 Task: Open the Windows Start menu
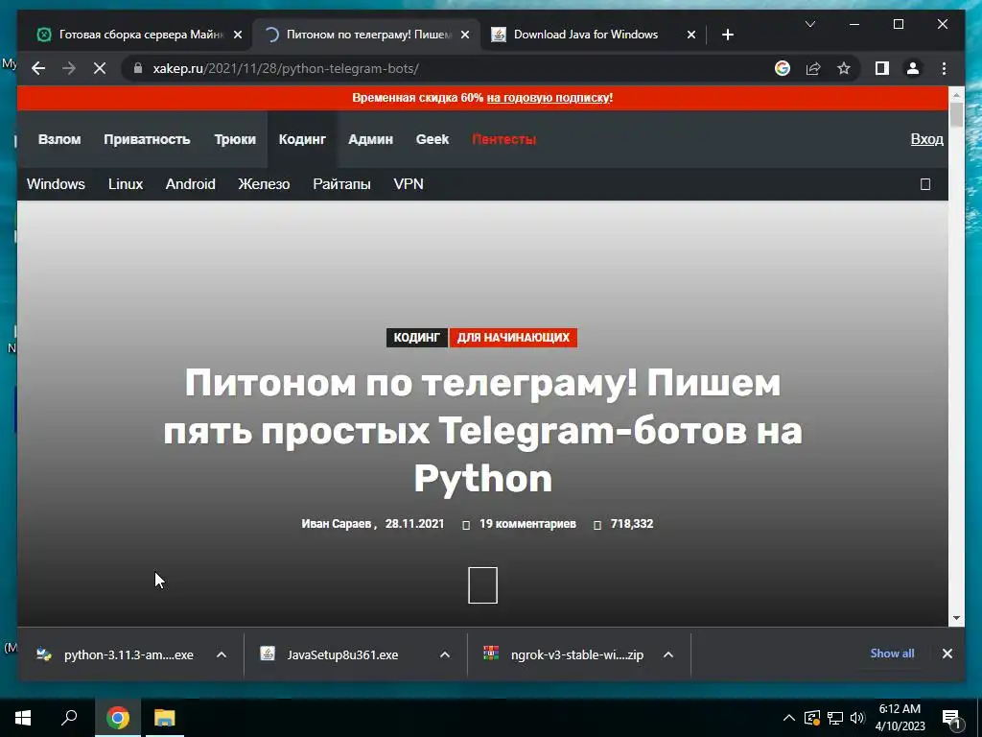click(x=23, y=718)
